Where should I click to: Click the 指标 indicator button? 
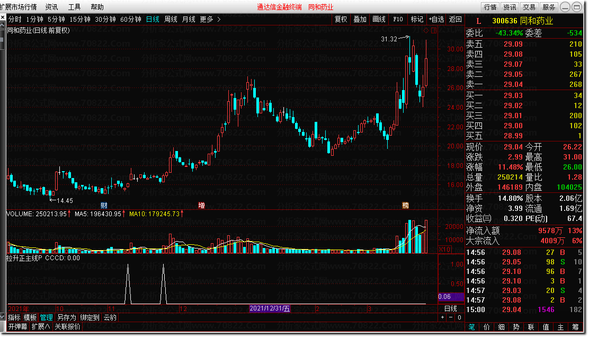(14, 317)
